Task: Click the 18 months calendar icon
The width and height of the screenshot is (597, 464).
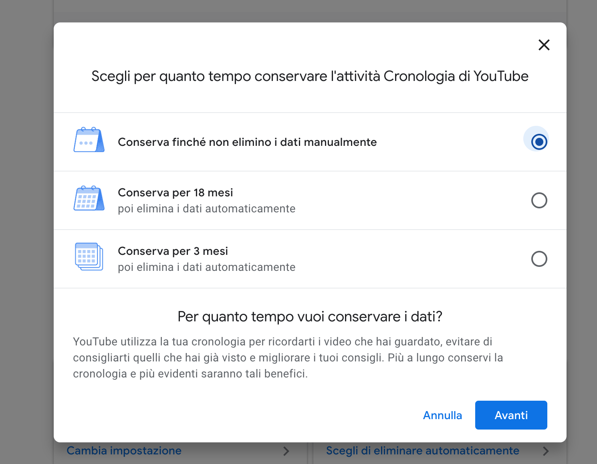Action: point(89,198)
